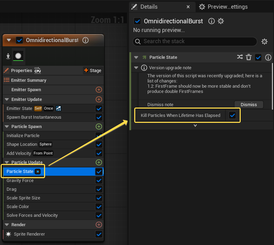Toggle the Shape Location module checkbox

point(99,144)
